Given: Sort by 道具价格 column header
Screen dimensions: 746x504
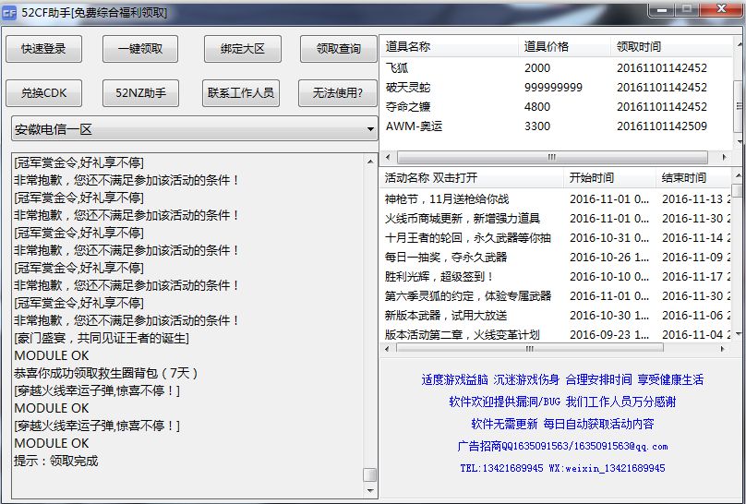Looking at the screenshot, I should tap(564, 46).
